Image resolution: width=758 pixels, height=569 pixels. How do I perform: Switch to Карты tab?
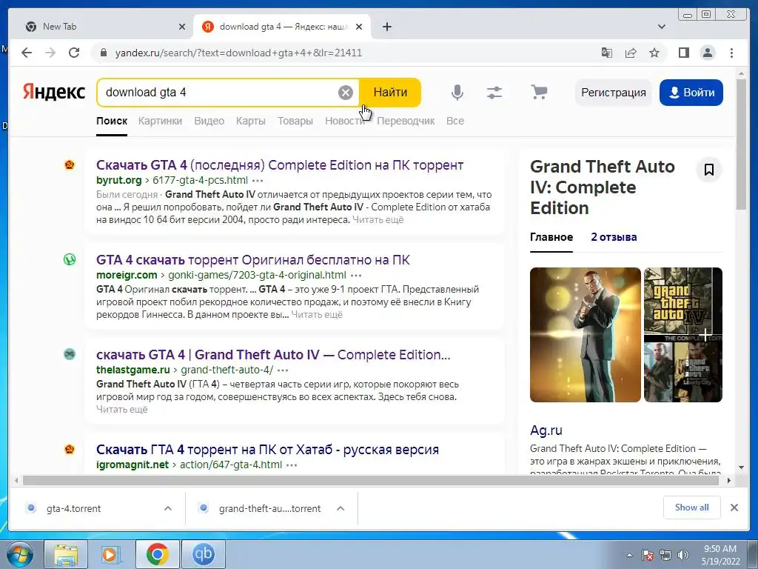(250, 121)
